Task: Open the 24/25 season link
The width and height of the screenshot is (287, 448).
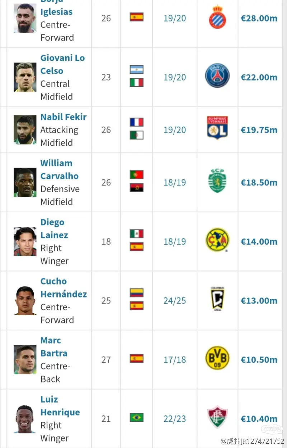Action: [x=175, y=301]
